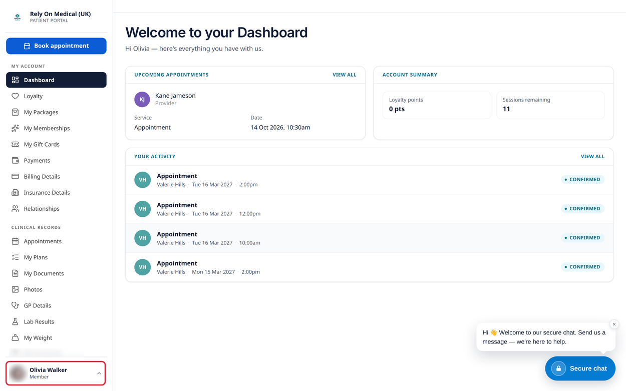
Task: Open My Memberships in sidebar
Action: pos(56,128)
